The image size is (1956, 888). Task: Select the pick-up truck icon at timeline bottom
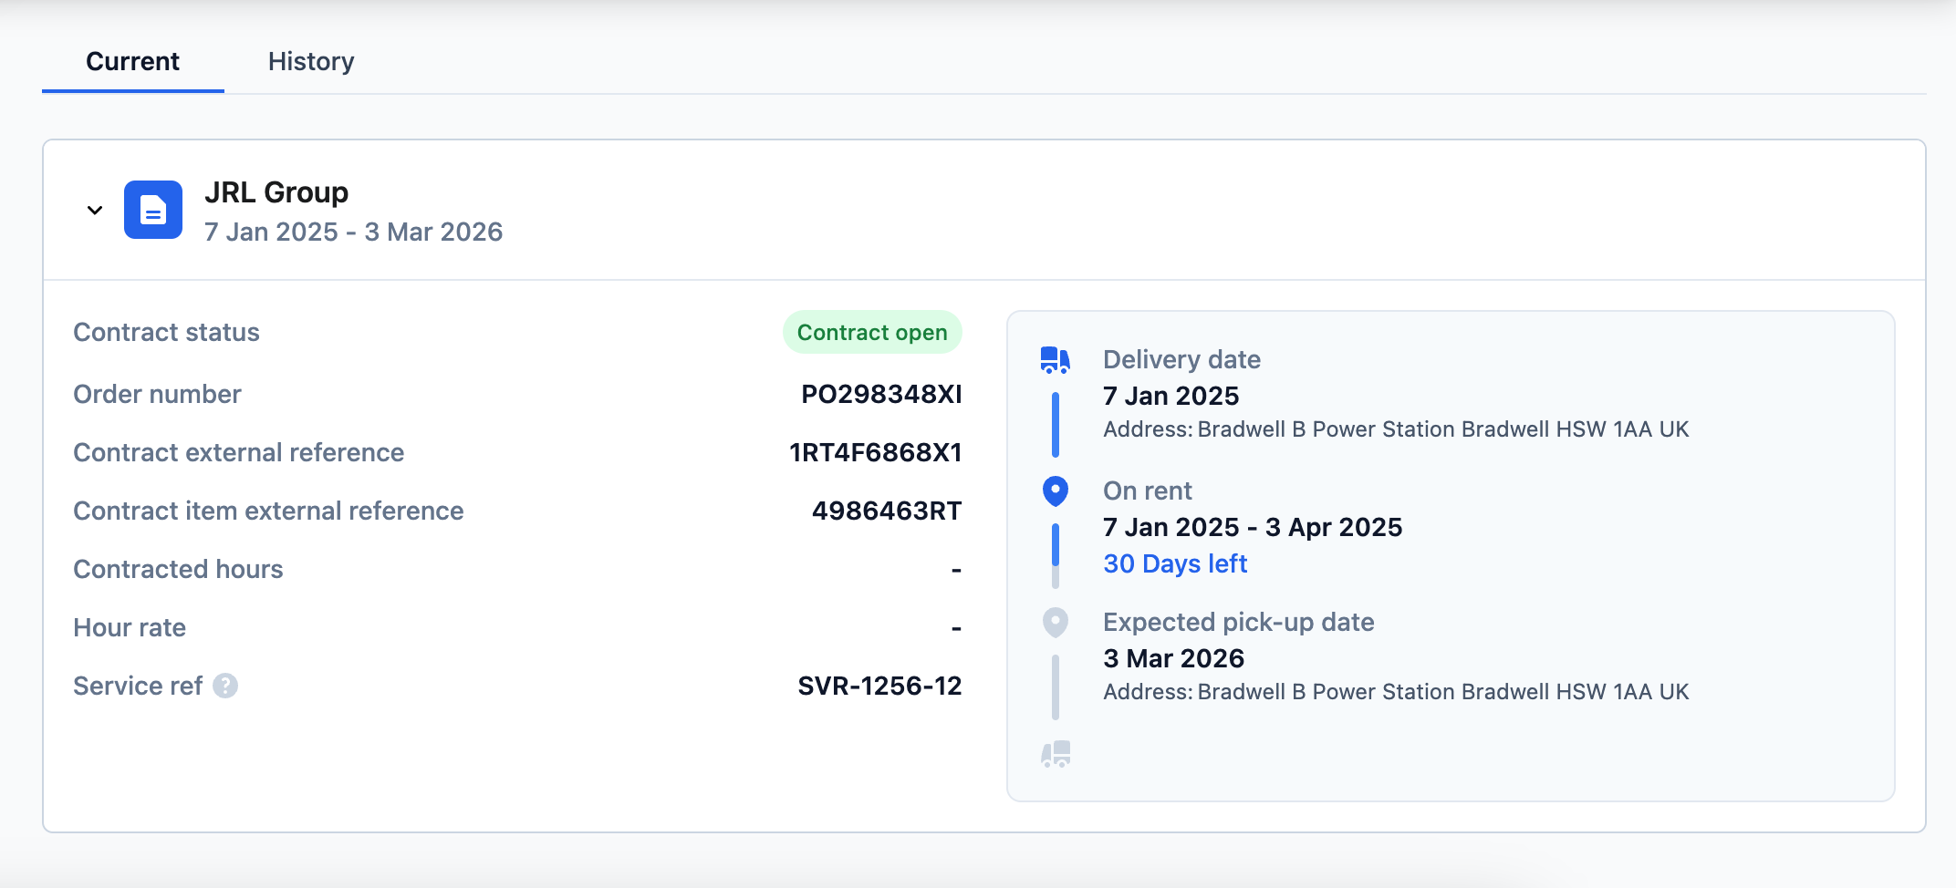click(1055, 755)
